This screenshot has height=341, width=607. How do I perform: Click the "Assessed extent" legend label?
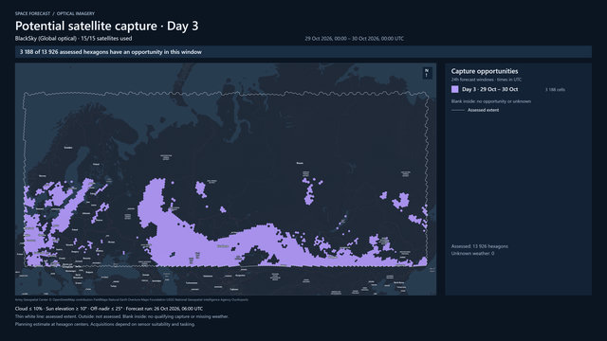tap(483, 110)
